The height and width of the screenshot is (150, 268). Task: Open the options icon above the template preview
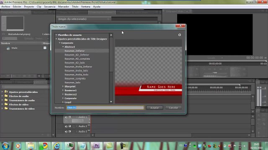tap(180, 35)
